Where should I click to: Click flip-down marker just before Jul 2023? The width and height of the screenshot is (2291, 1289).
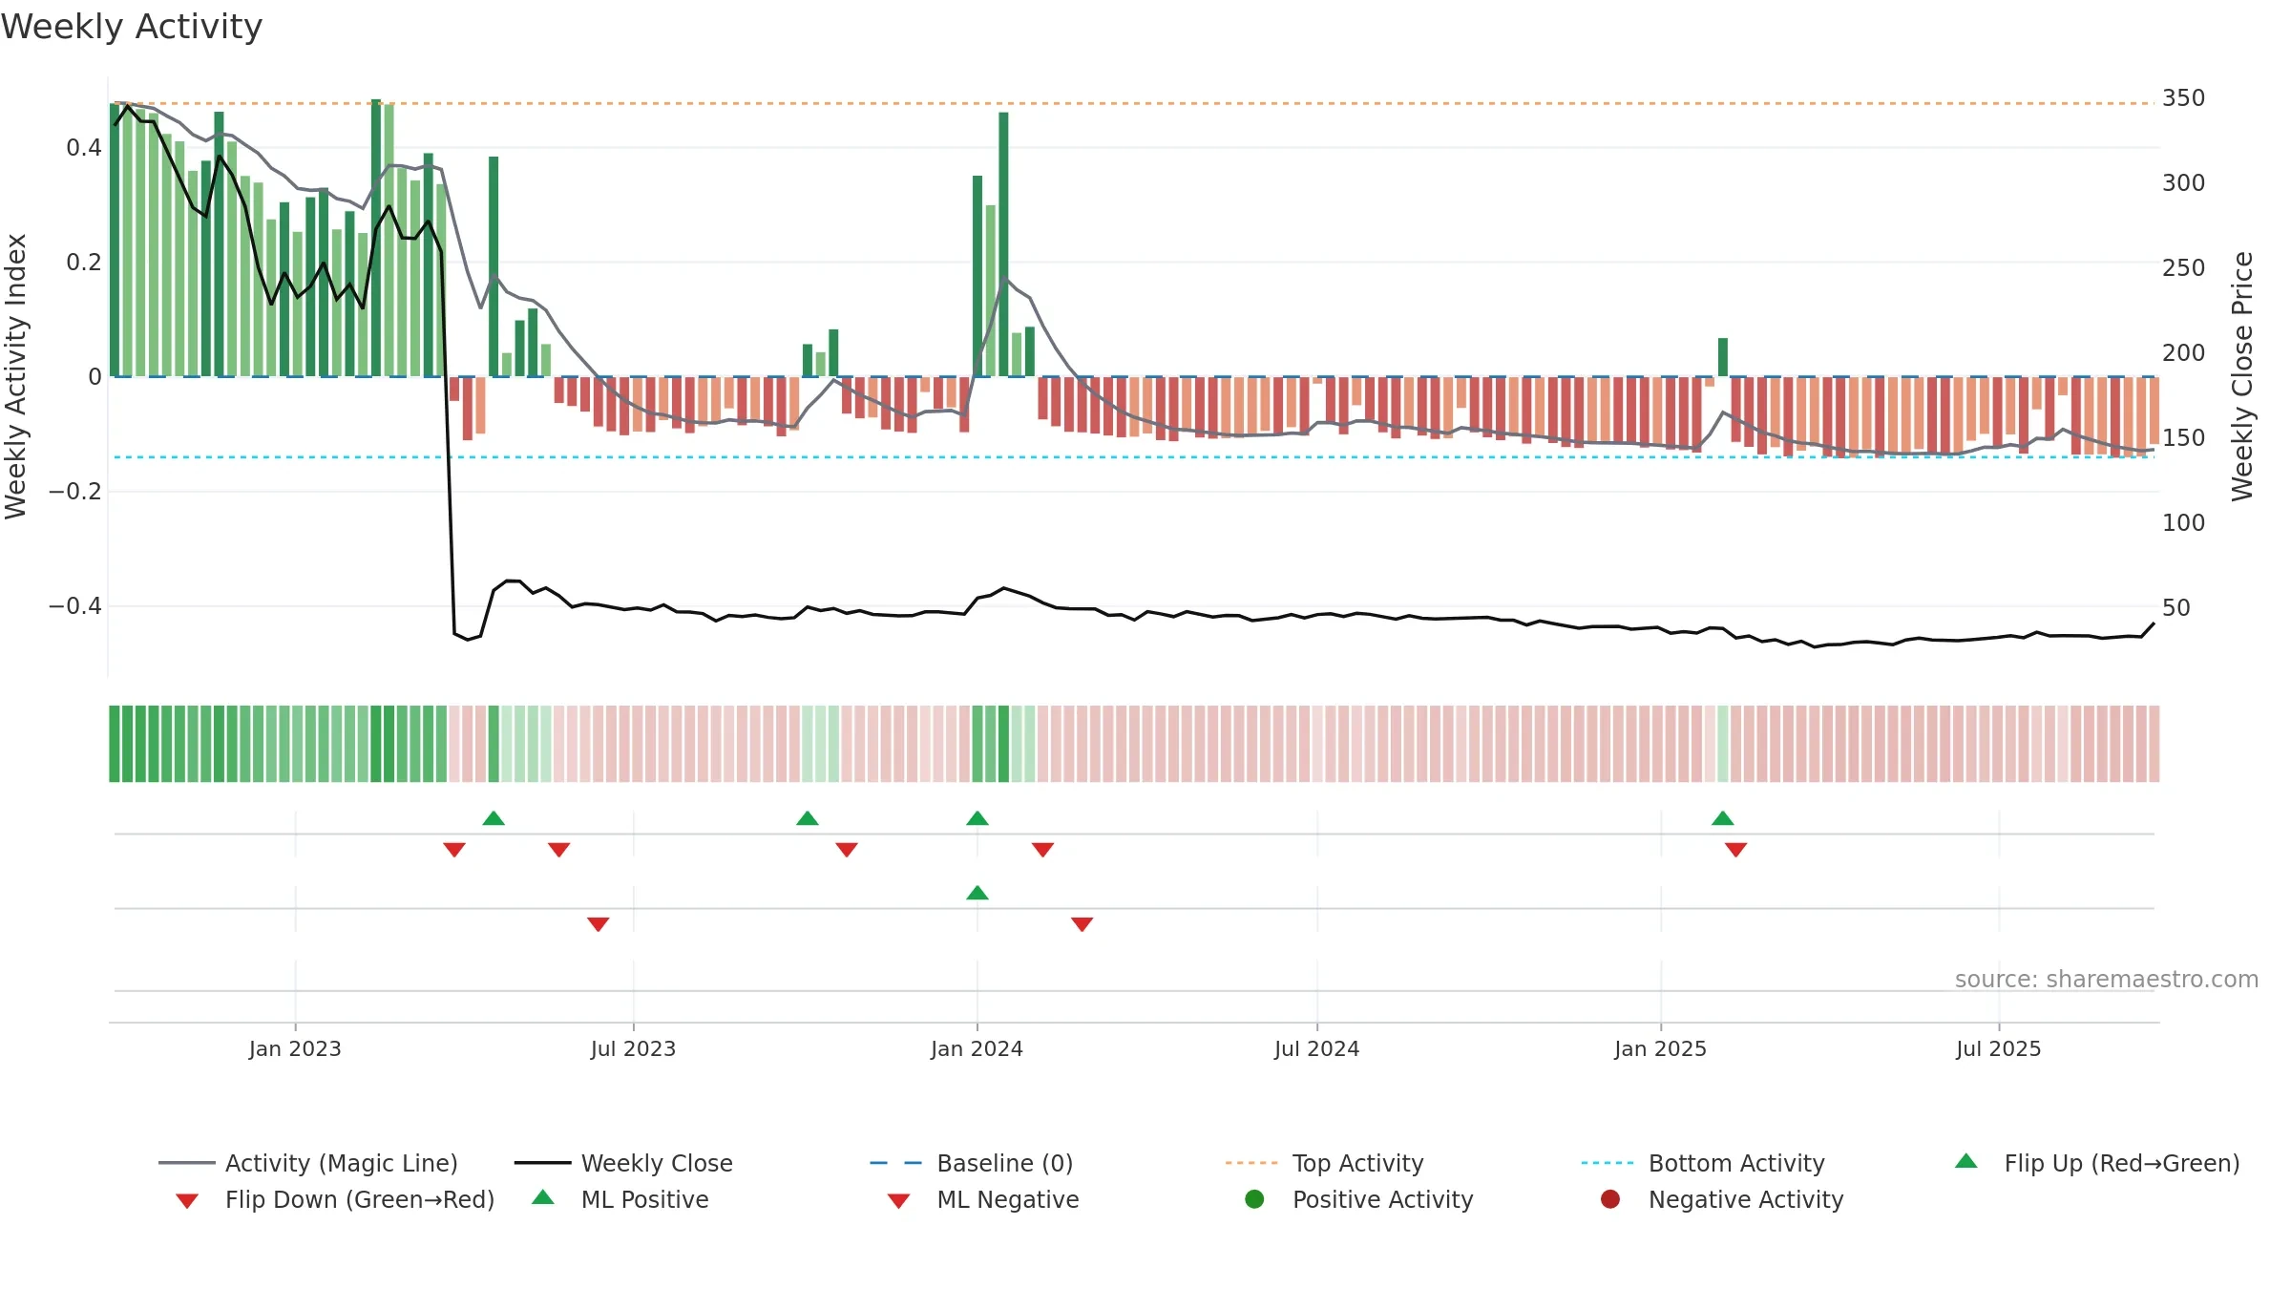click(x=559, y=850)
